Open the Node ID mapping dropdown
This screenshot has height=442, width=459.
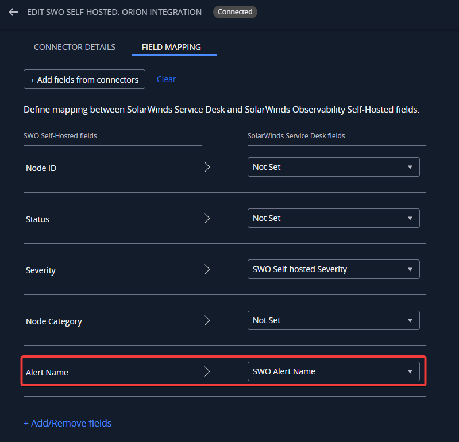(333, 167)
